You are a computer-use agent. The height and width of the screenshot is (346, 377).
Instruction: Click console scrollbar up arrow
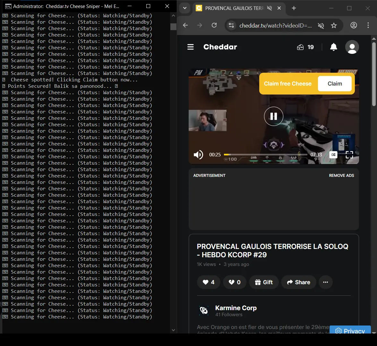173,15
